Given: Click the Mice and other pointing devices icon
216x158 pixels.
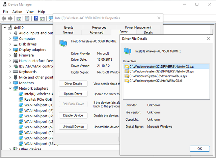Looking at the screenshot, I should (x=16, y=77).
